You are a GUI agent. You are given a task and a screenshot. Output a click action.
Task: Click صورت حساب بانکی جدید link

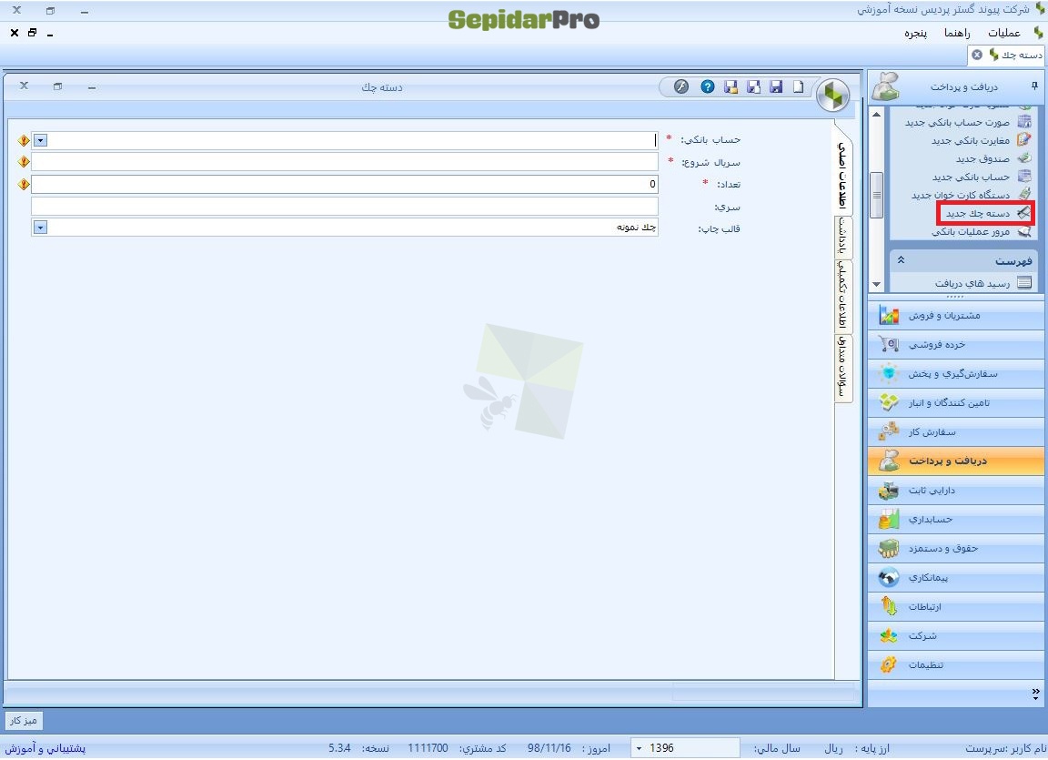(957, 122)
